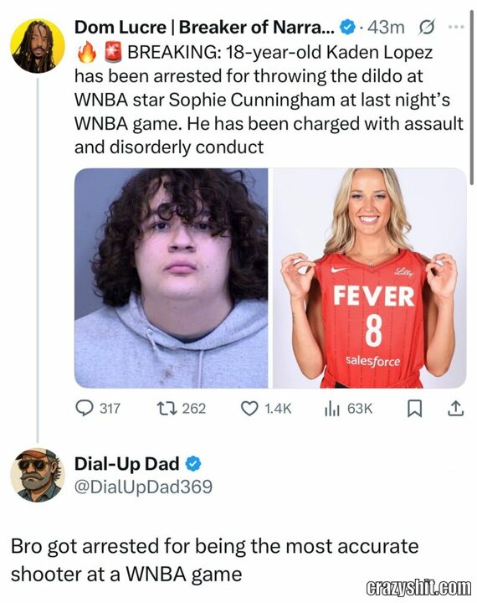This screenshot has width=477, height=603.
Task: Open replies on Dom Lucre's post
Action: [98, 409]
